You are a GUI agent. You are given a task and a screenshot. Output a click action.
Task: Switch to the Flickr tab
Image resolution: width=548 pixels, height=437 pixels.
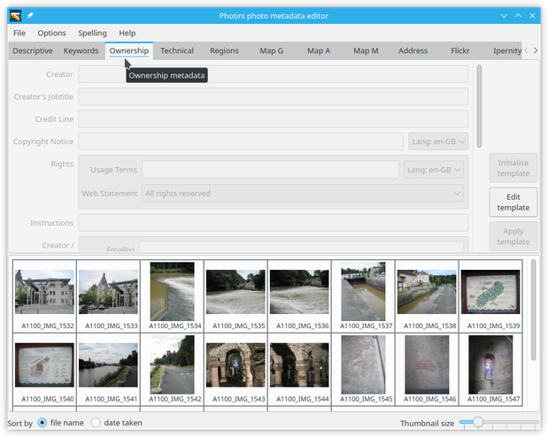click(x=460, y=50)
